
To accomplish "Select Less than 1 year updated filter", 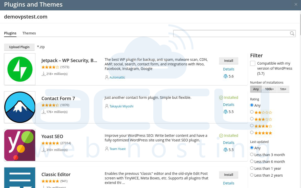I will pos(252,168).
